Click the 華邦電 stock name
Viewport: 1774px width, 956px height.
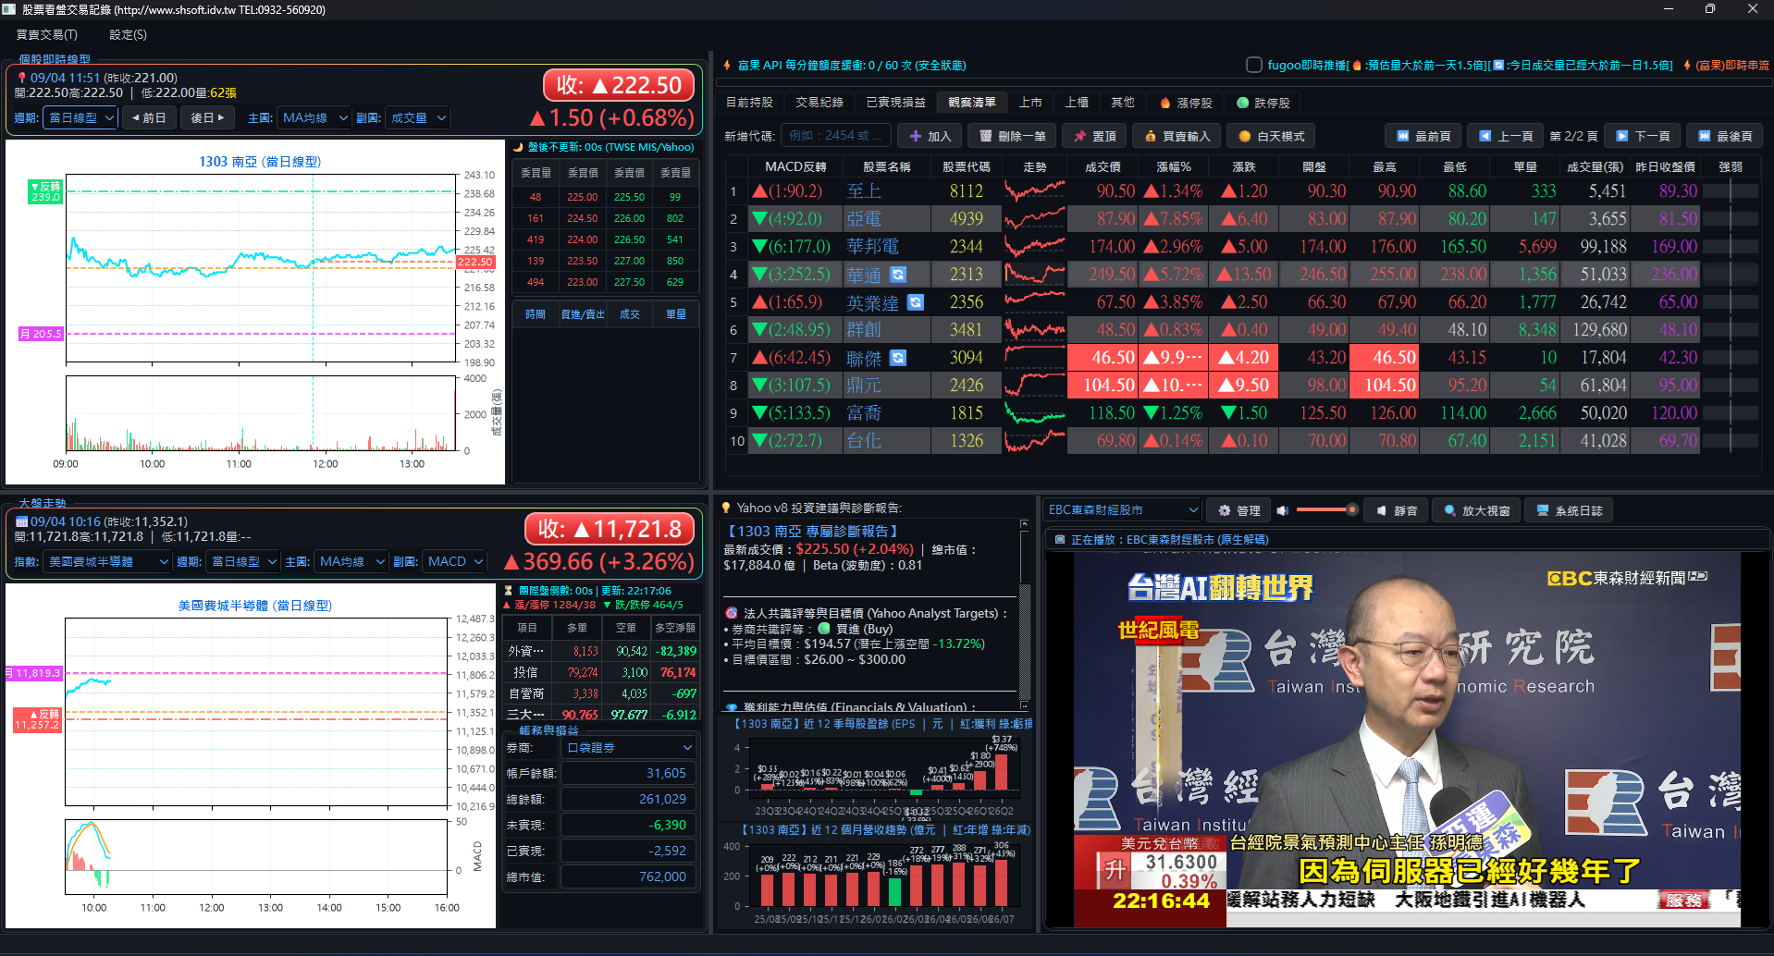(x=873, y=247)
